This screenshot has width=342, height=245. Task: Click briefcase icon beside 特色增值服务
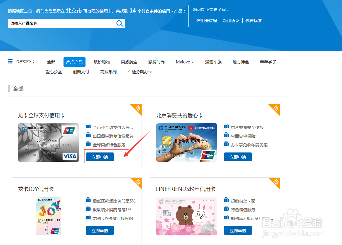[226, 209]
